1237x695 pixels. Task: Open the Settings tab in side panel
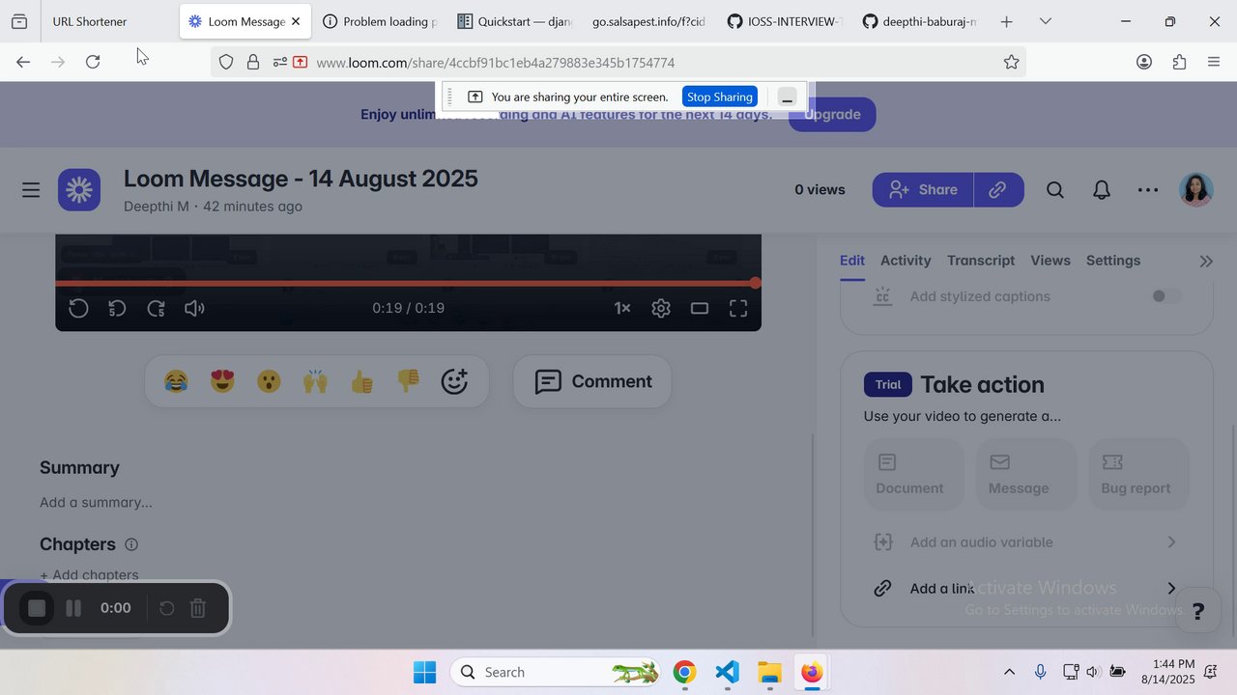[1113, 261]
